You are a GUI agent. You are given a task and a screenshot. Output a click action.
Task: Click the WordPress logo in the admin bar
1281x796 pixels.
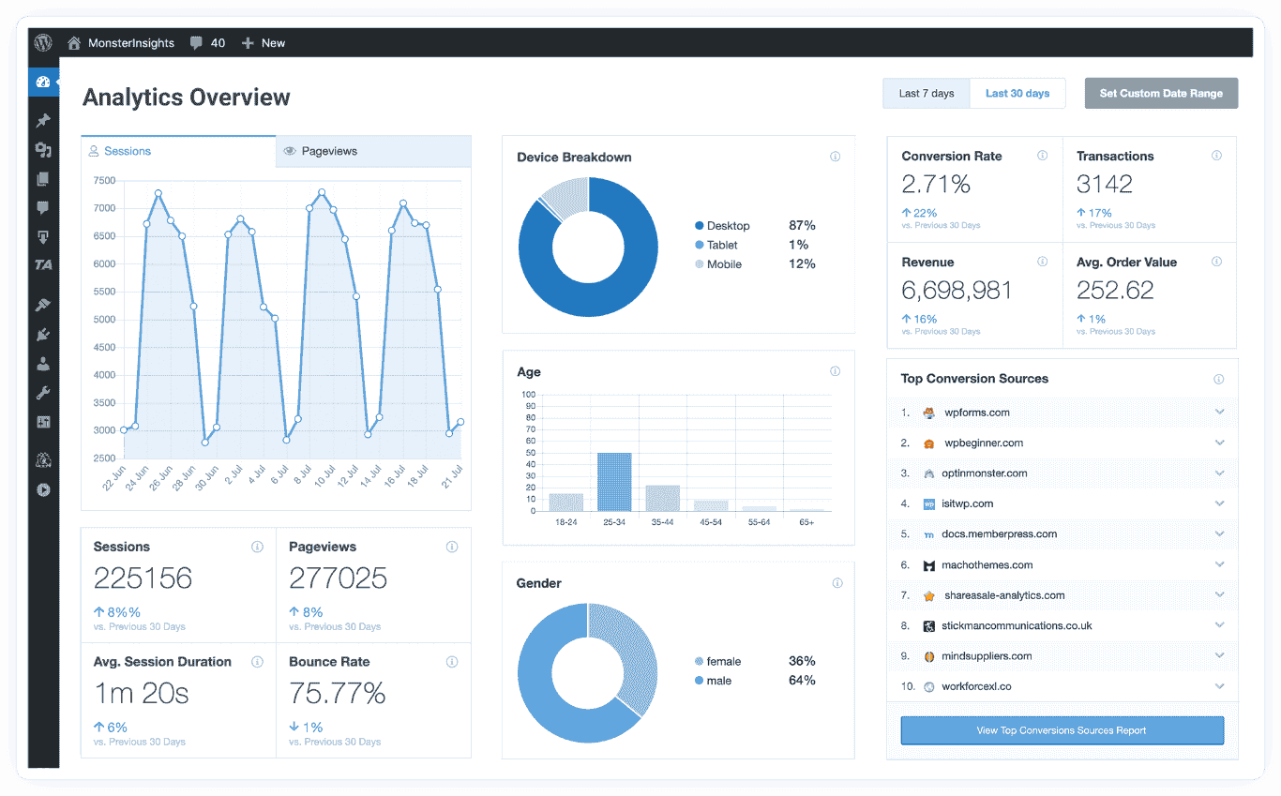tap(42, 42)
